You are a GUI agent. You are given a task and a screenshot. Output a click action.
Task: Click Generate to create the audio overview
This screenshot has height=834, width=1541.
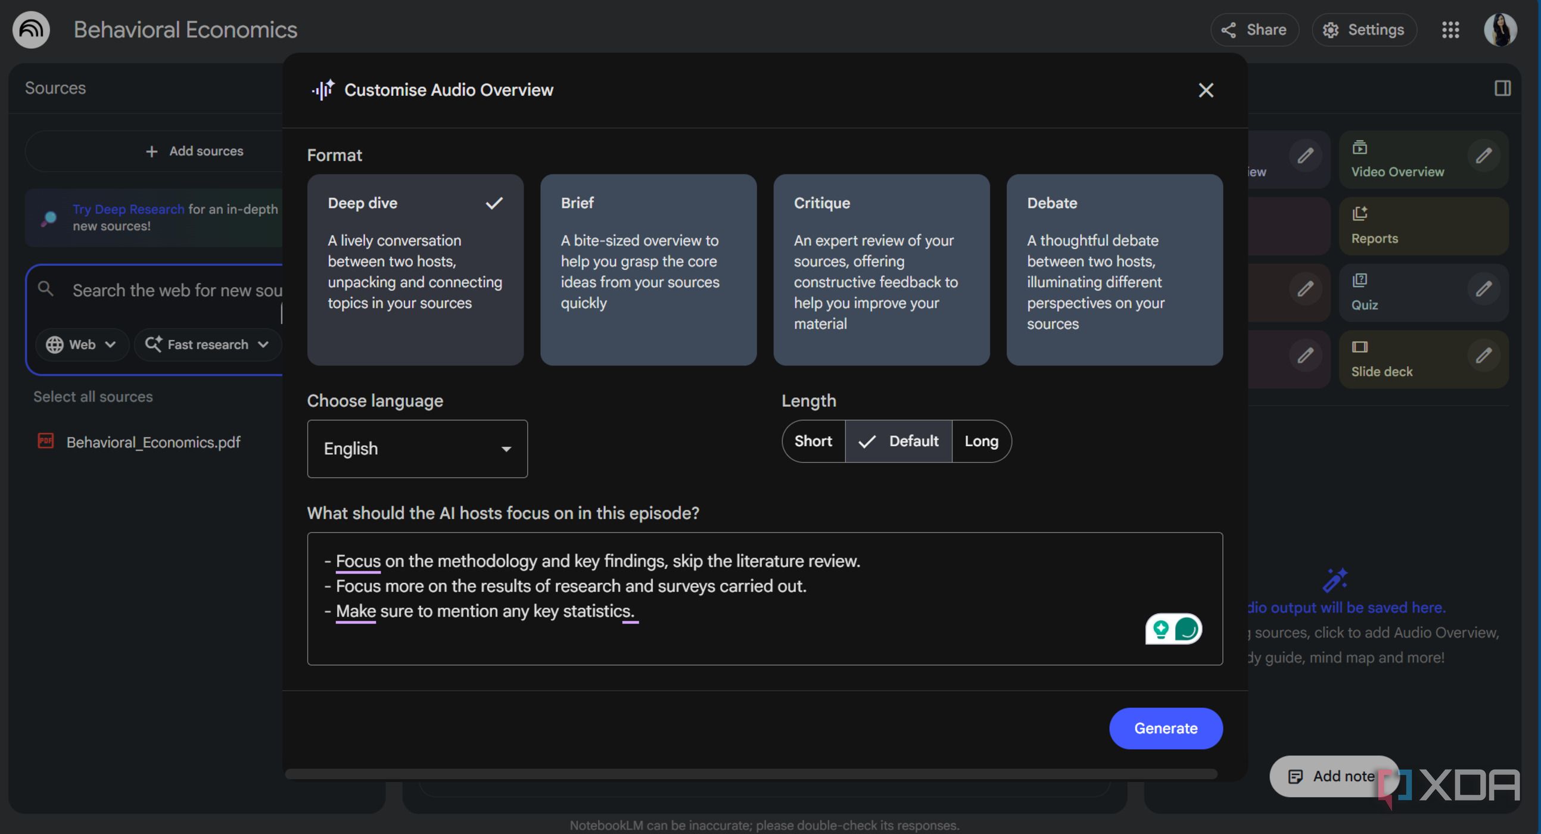pos(1165,728)
